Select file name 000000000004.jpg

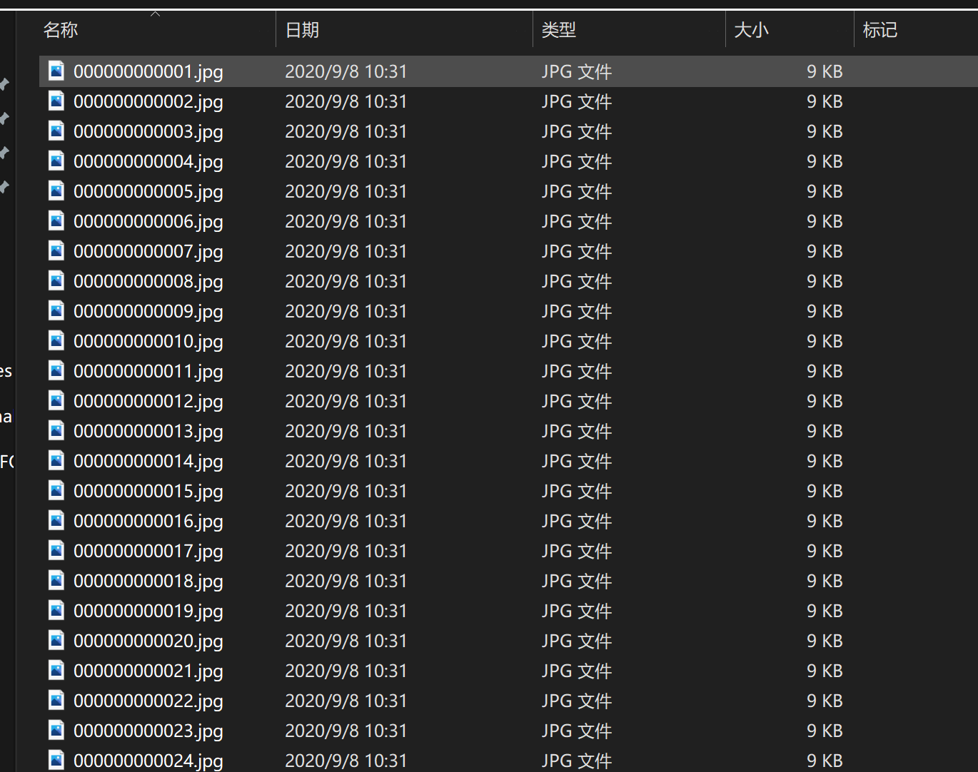(148, 162)
